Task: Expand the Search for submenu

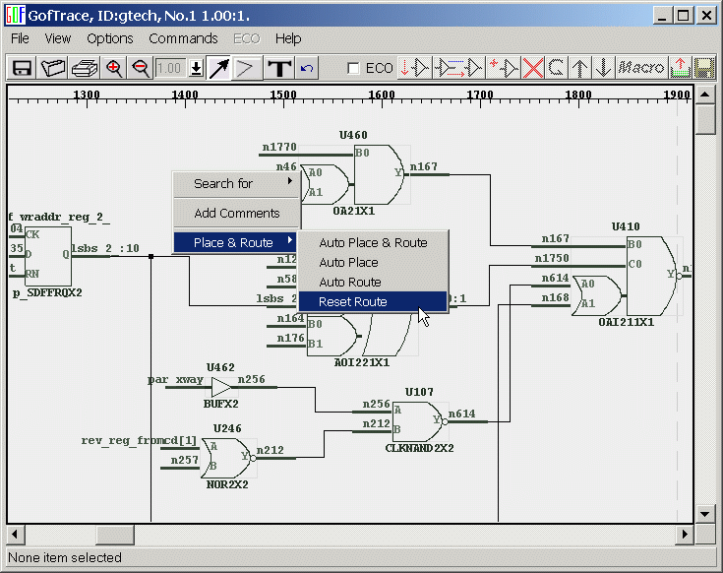Action: [234, 183]
